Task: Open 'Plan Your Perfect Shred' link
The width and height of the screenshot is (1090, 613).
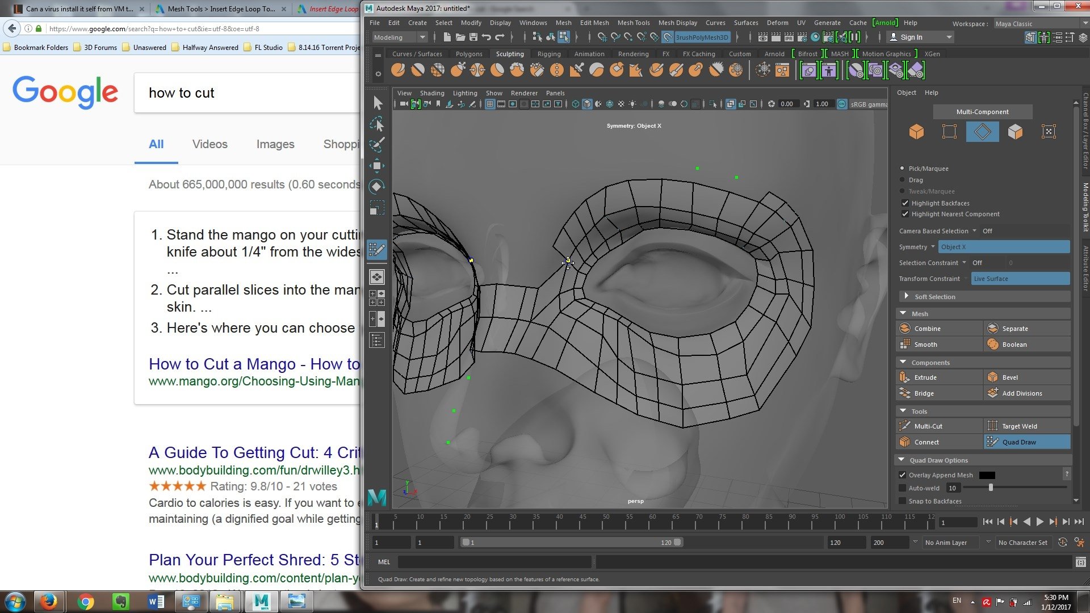Action: pos(254,560)
